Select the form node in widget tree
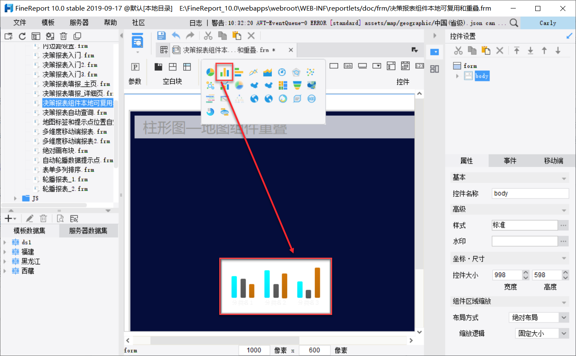The width and height of the screenshot is (576, 356). [x=470, y=66]
